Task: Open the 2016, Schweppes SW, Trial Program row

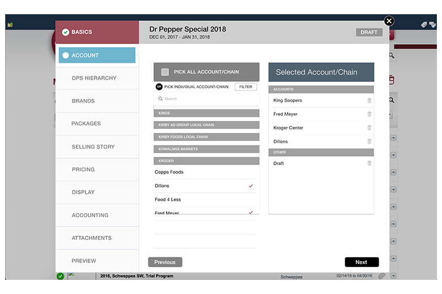Action: tap(137, 276)
